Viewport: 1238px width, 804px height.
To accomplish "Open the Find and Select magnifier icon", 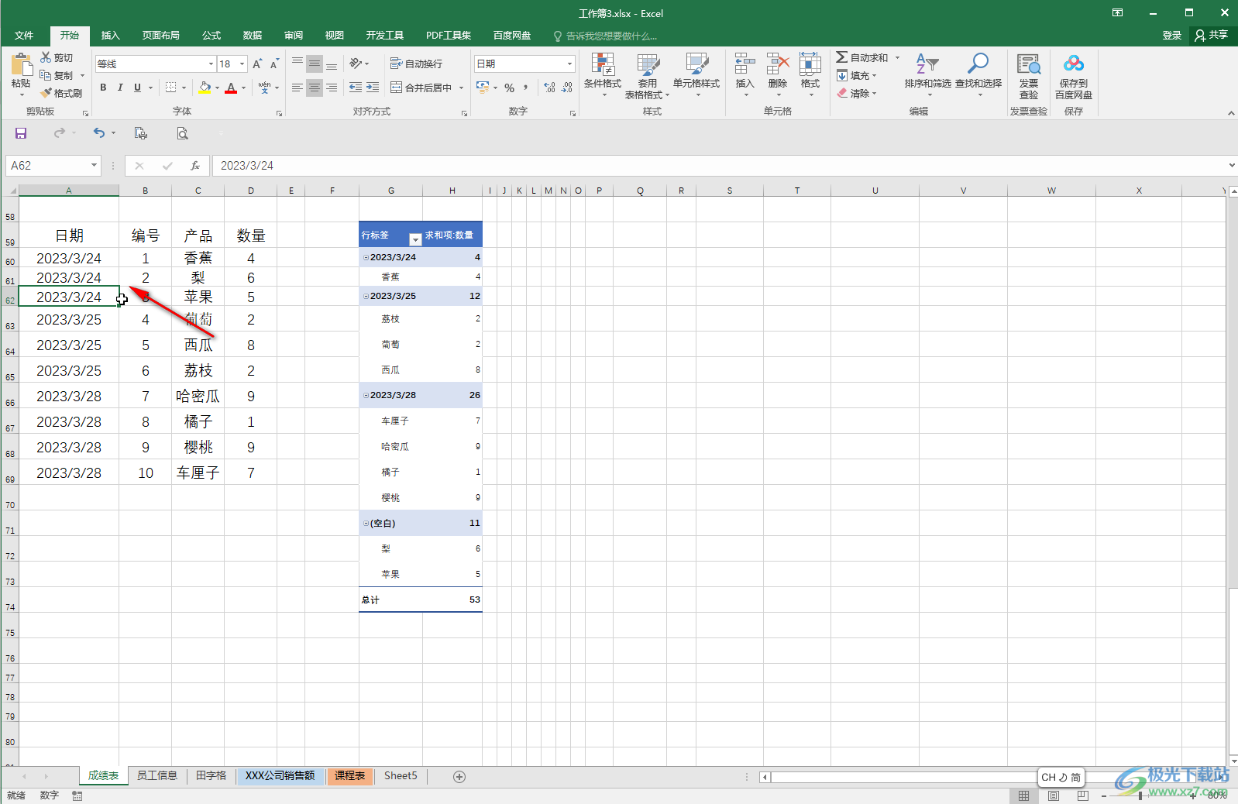I will point(978,64).
